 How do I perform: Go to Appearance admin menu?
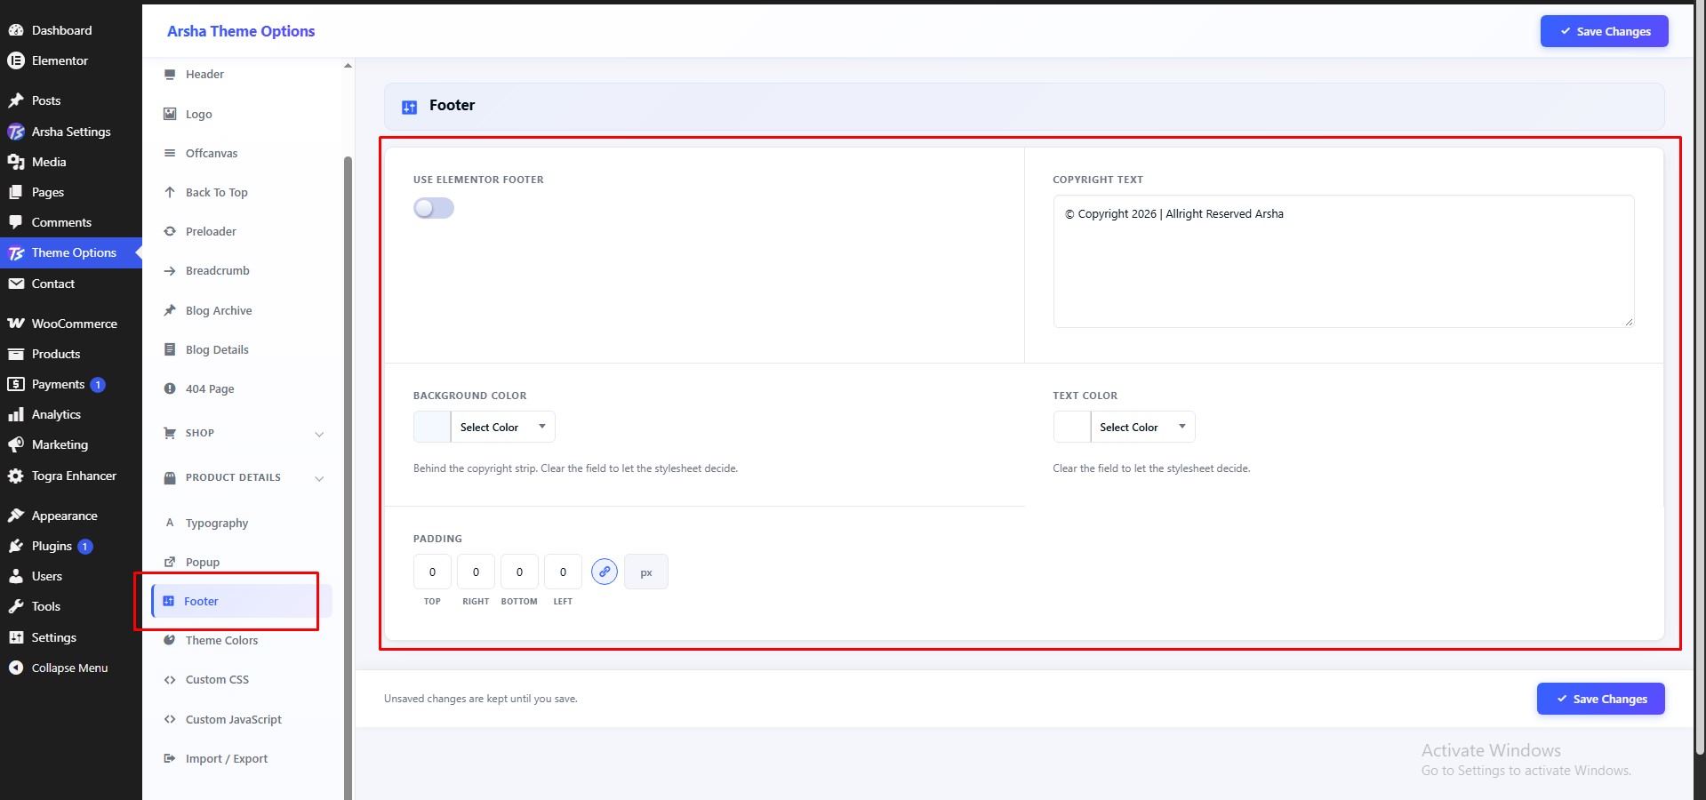(71, 516)
